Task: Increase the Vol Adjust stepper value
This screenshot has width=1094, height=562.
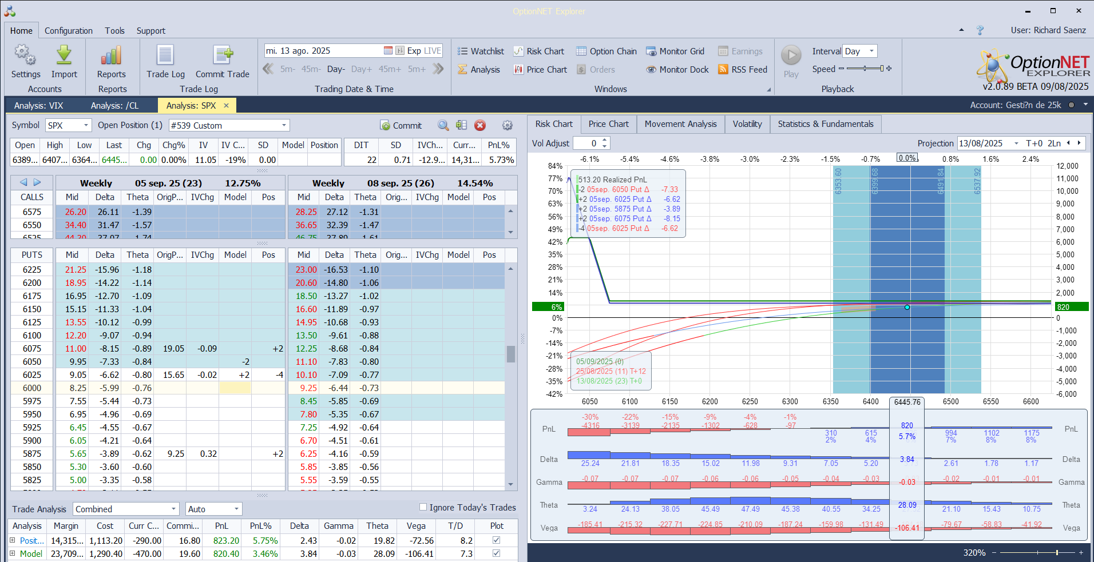Action: [605, 140]
